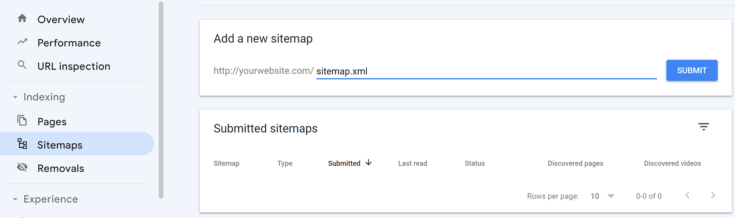Open the Pages icon under Indexing

22,121
